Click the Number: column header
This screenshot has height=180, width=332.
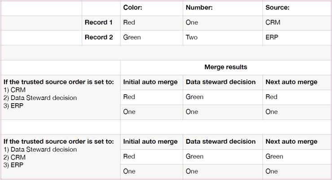[199, 8]
